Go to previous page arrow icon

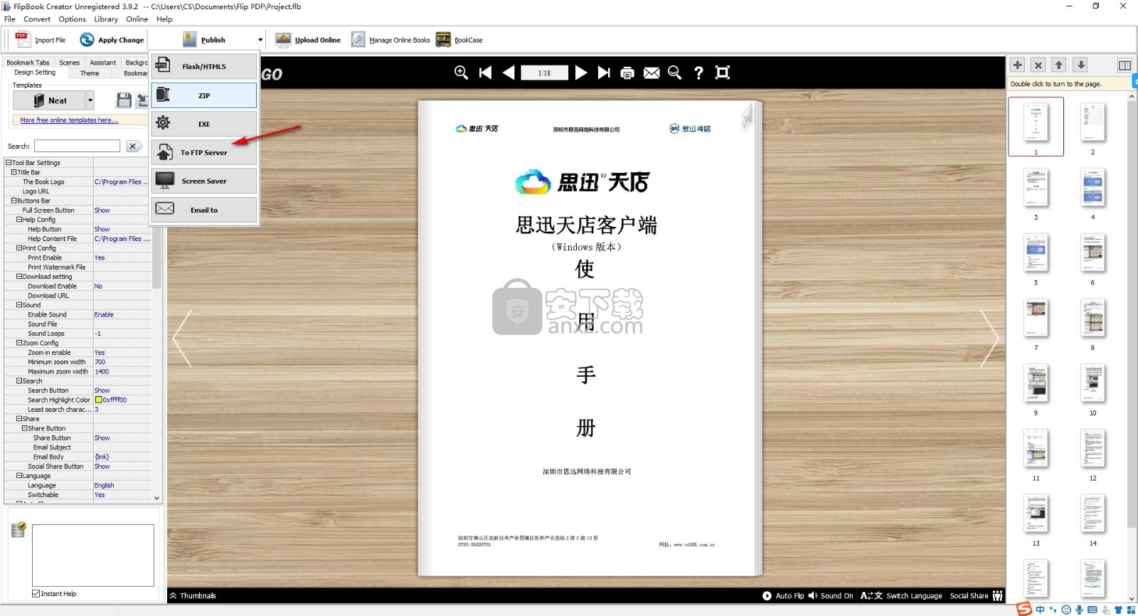pos(509,73)
